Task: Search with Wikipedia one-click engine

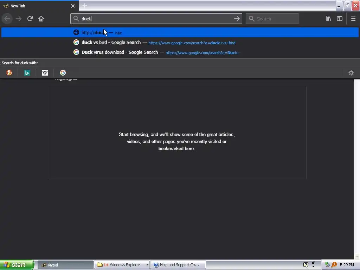Action: tap(45, 73)
